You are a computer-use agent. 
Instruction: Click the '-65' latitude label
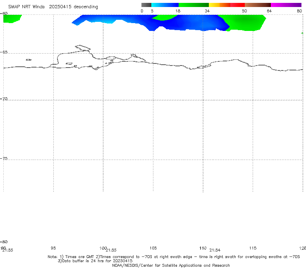point(4,52)
